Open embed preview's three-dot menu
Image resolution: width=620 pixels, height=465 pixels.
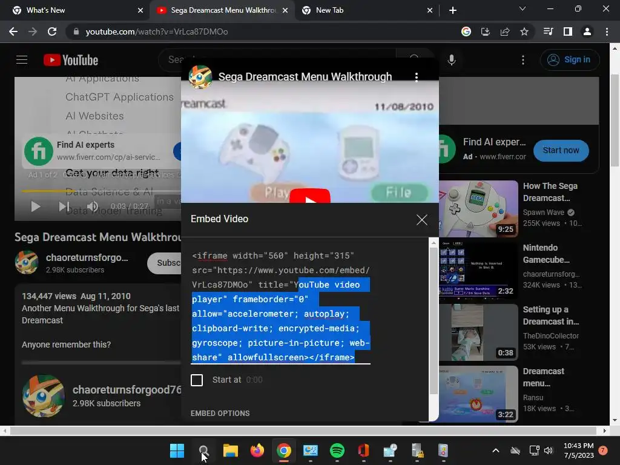point(417,77)
